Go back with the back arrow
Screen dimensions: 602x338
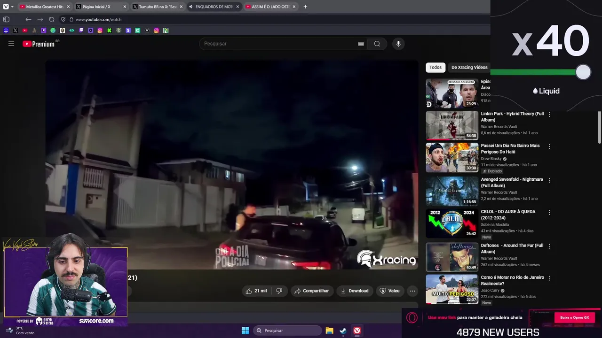pos(28,19)
